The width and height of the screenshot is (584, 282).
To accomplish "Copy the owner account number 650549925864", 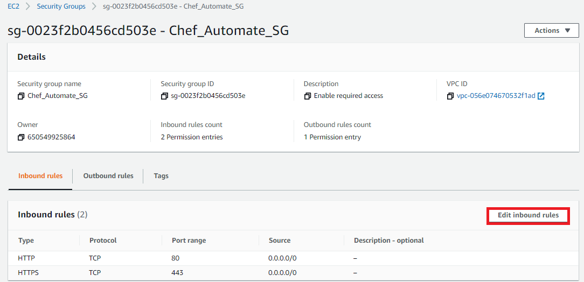I will click(21, 137).
